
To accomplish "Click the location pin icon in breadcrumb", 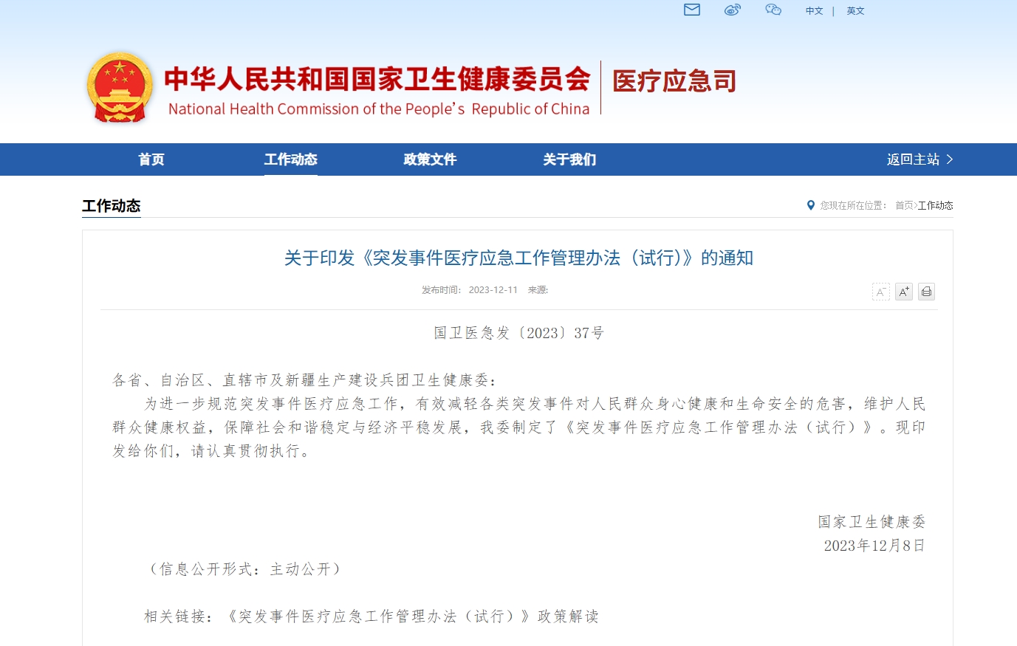I will (810, 205).
